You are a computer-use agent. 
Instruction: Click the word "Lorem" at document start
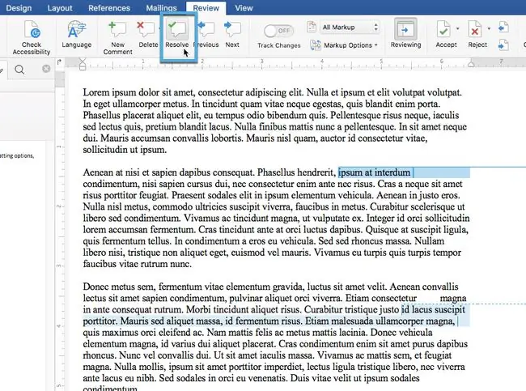coord(96,92)
